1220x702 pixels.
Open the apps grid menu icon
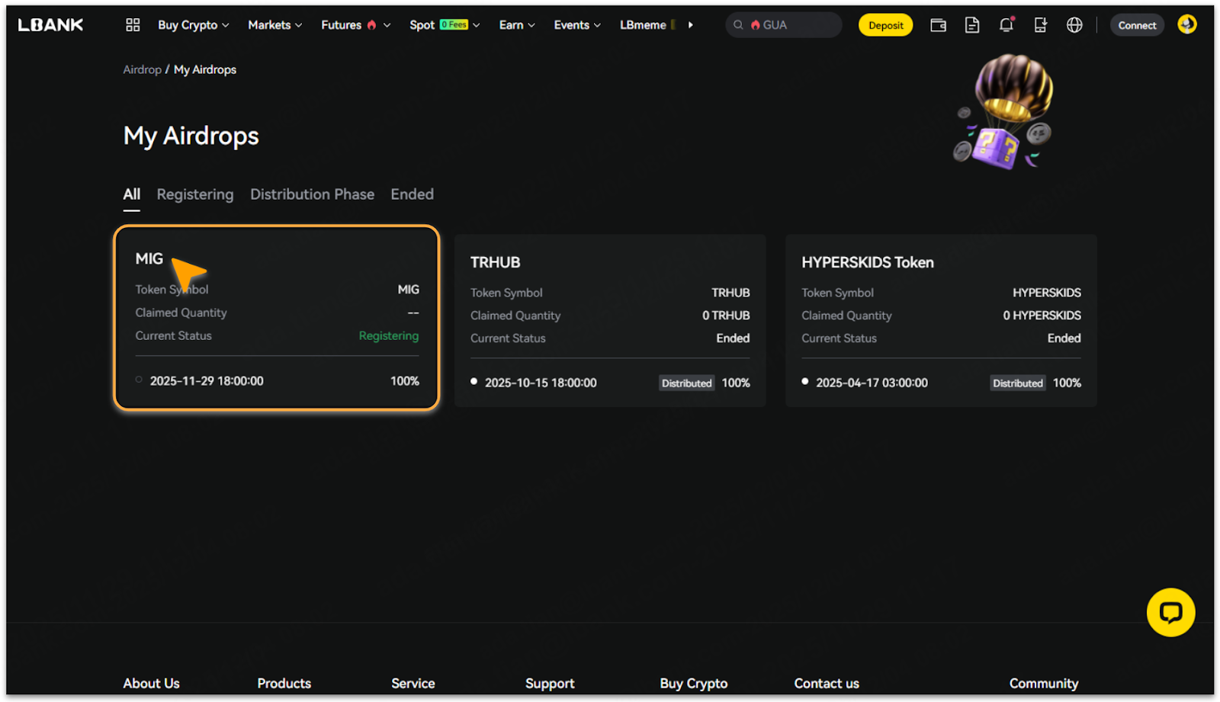133,25
